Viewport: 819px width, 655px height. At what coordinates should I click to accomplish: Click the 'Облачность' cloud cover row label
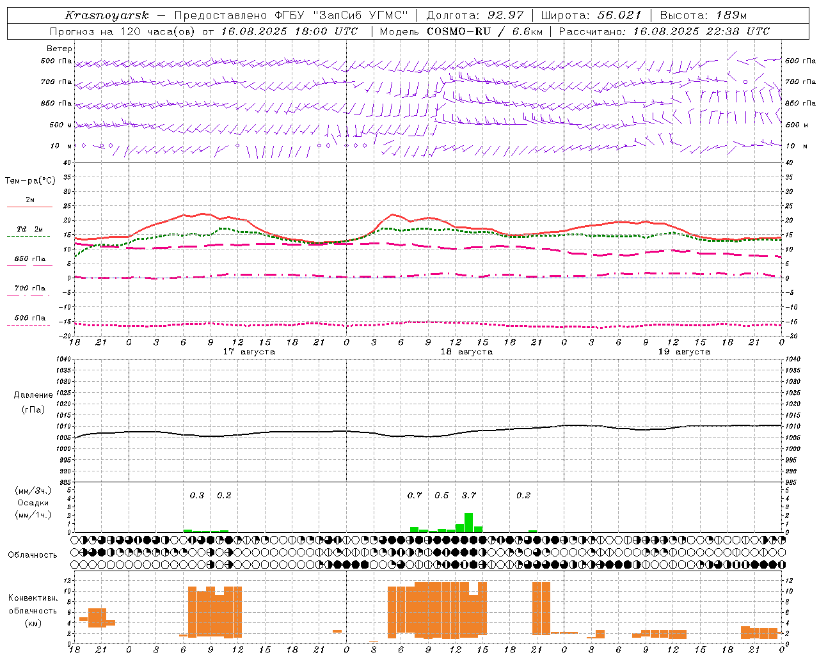click(33, 555)
